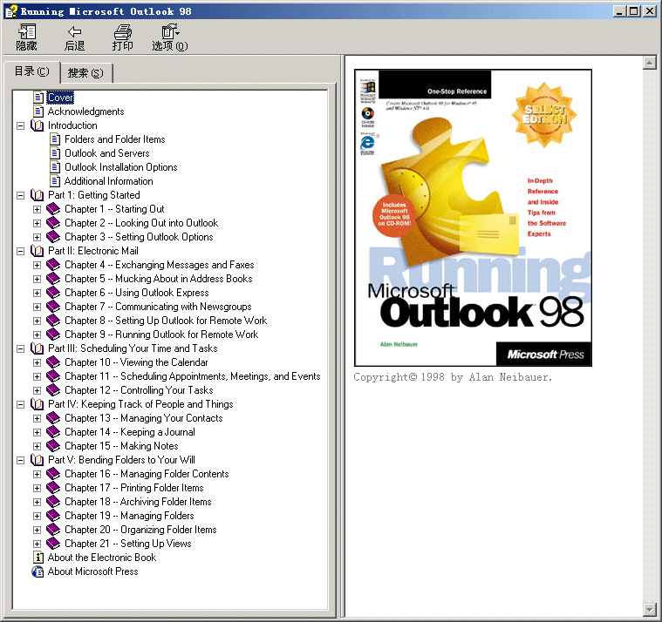
Task: Click the Cover page icon
Action: tap(38, 98)
